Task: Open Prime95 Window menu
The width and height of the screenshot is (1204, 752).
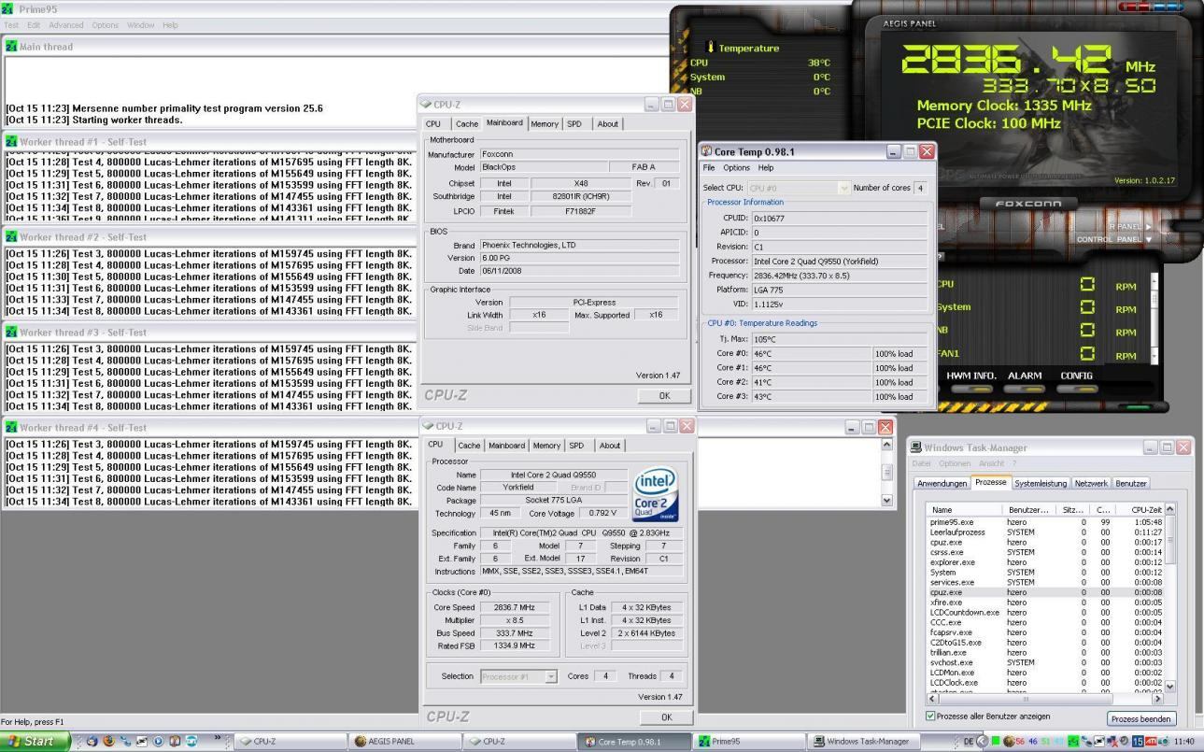Action: click(140, 25)
